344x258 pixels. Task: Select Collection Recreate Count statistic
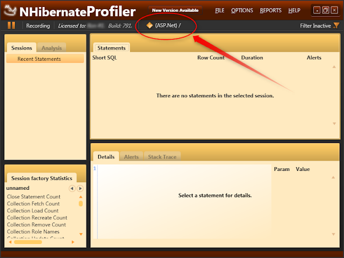point(37,218)
